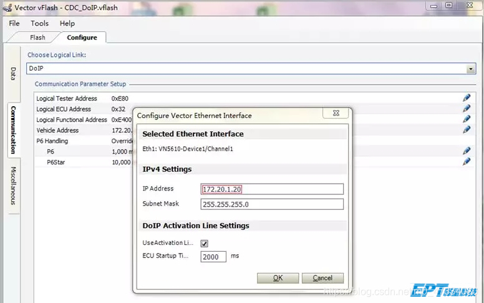Maximize the vFlash window
The width and height of the screenshot is (484, 303).
point(449,5)
